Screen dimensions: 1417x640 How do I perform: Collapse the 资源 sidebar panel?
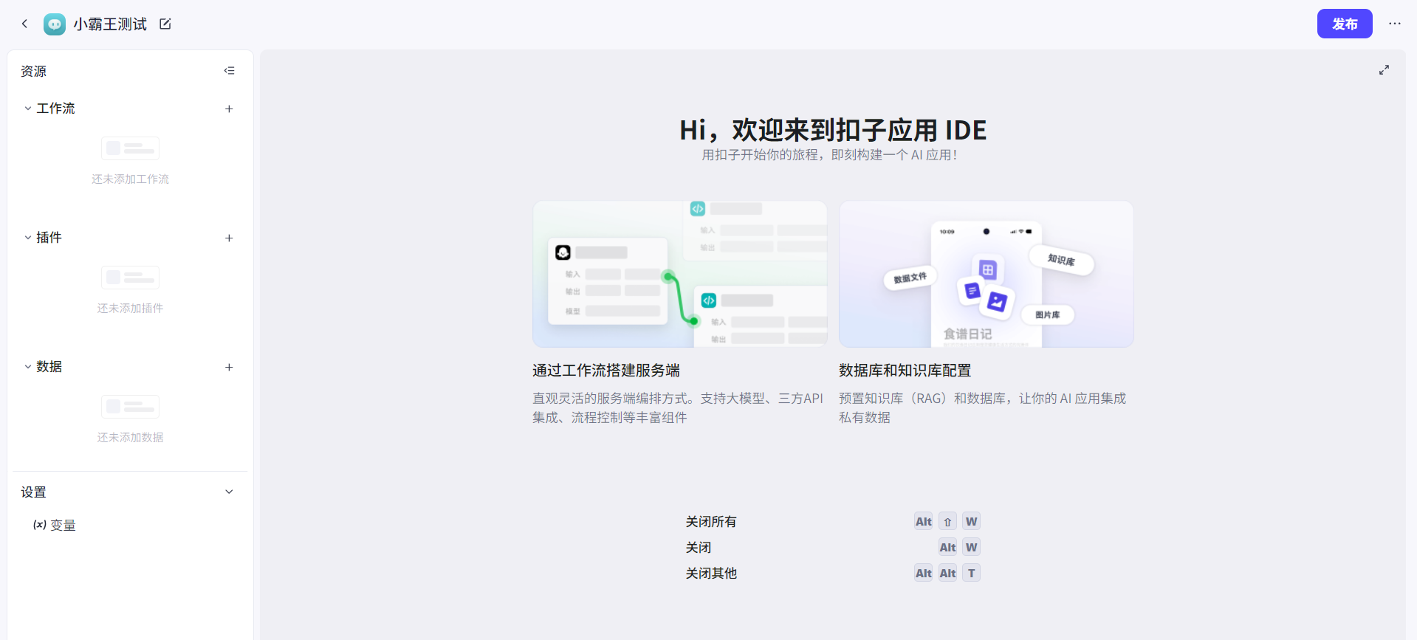229,71
